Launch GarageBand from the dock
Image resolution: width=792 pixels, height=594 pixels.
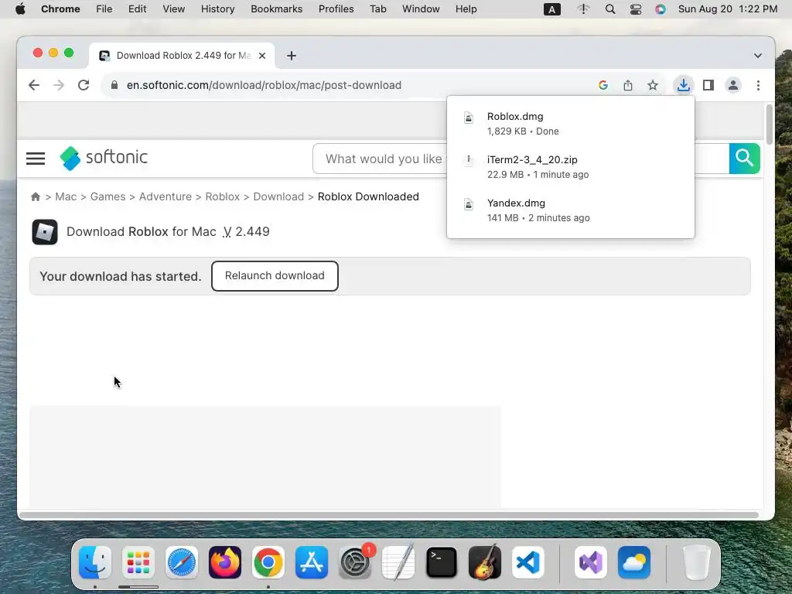tap(485, 562)
